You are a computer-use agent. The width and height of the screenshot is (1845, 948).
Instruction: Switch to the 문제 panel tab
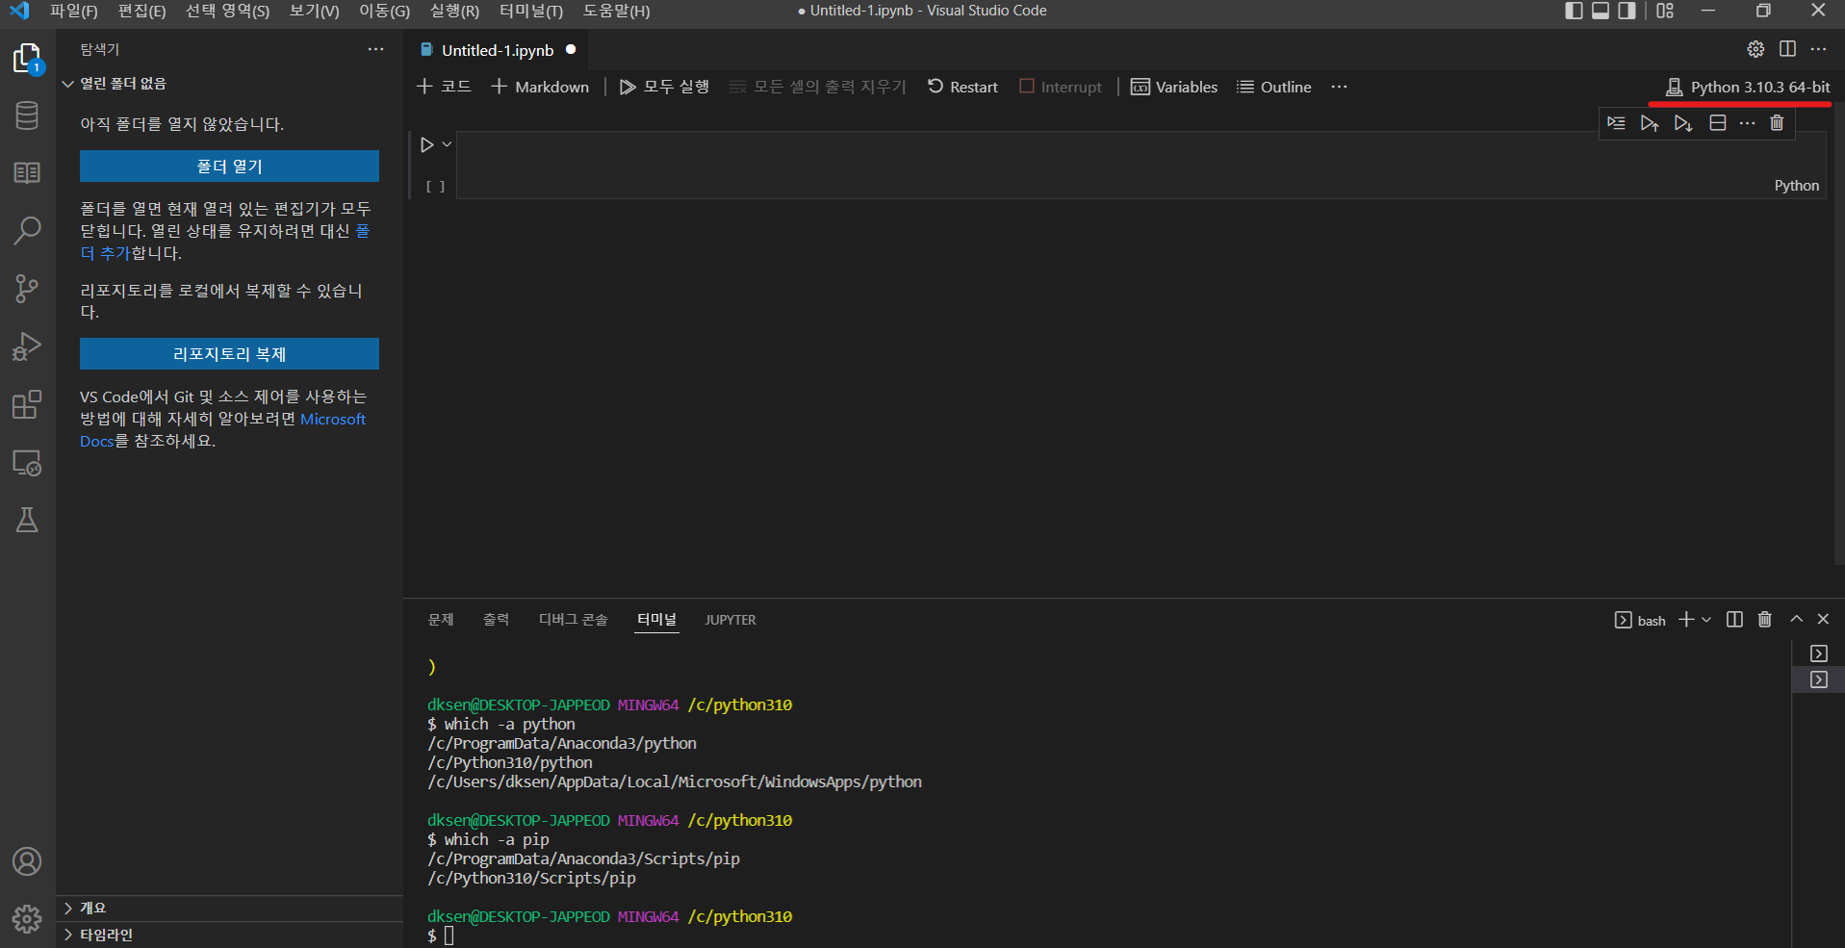(x=441, y=620)
